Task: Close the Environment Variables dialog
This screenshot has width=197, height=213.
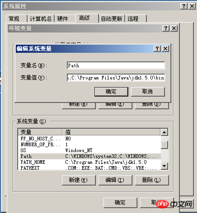Action: point(174,28)
